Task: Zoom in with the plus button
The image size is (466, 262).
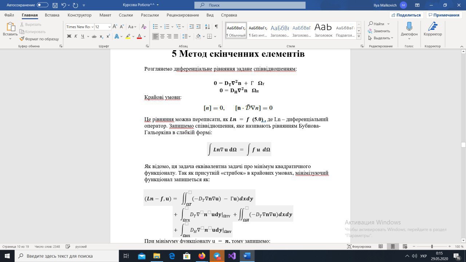Action: click(x=449, y=246)
